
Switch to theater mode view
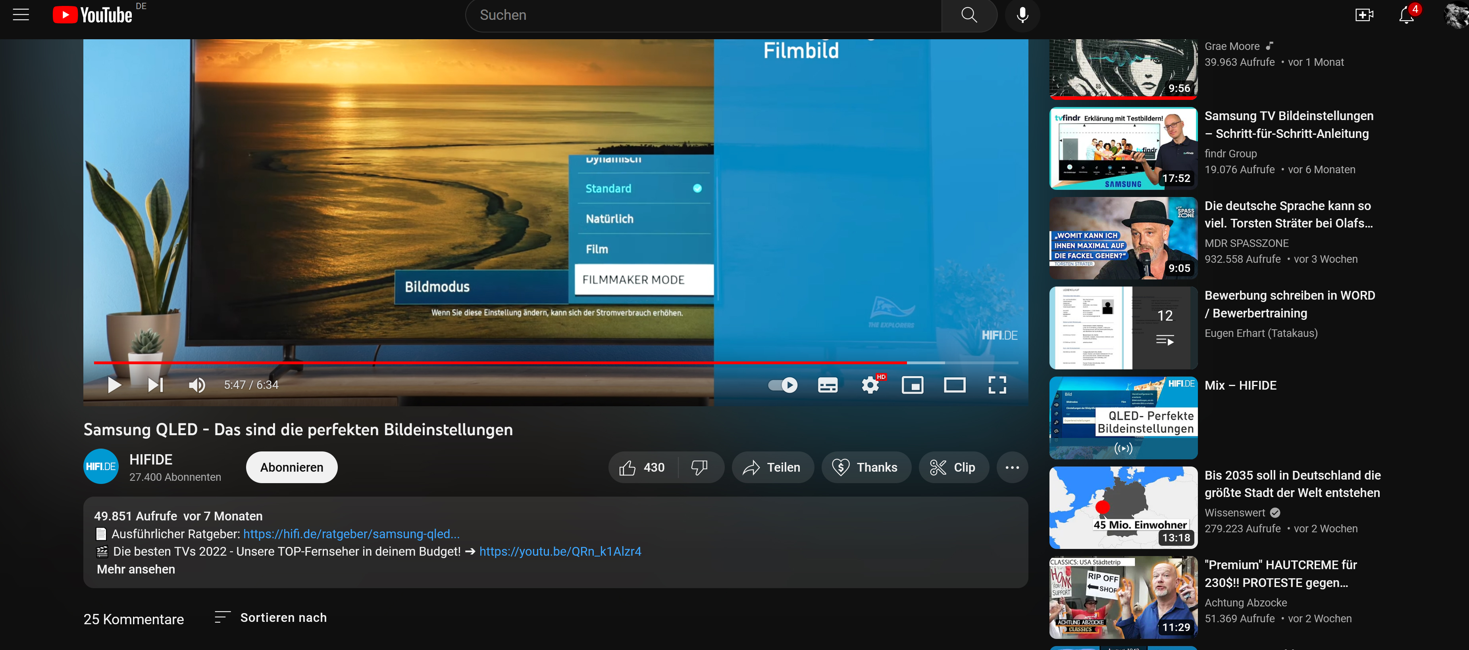(x=954, y=385)
